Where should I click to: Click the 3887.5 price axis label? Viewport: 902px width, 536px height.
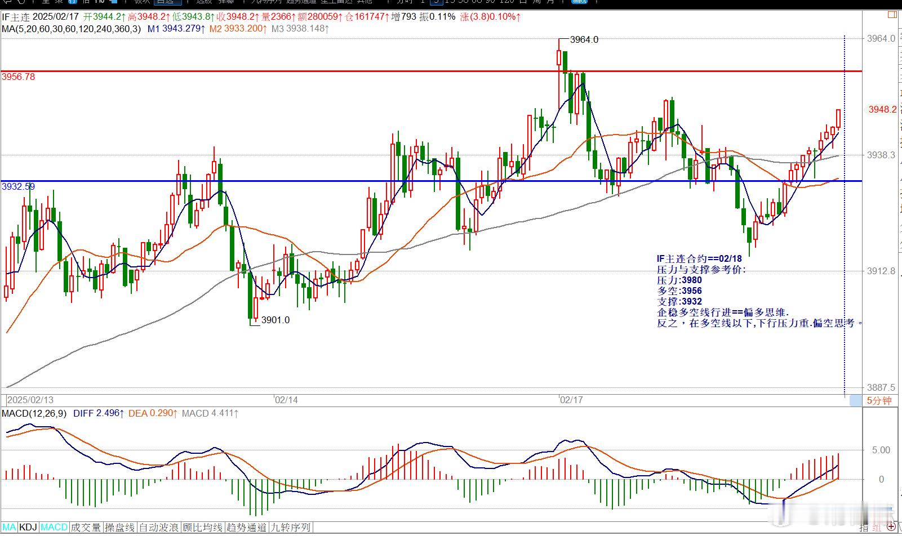(882, 388)
